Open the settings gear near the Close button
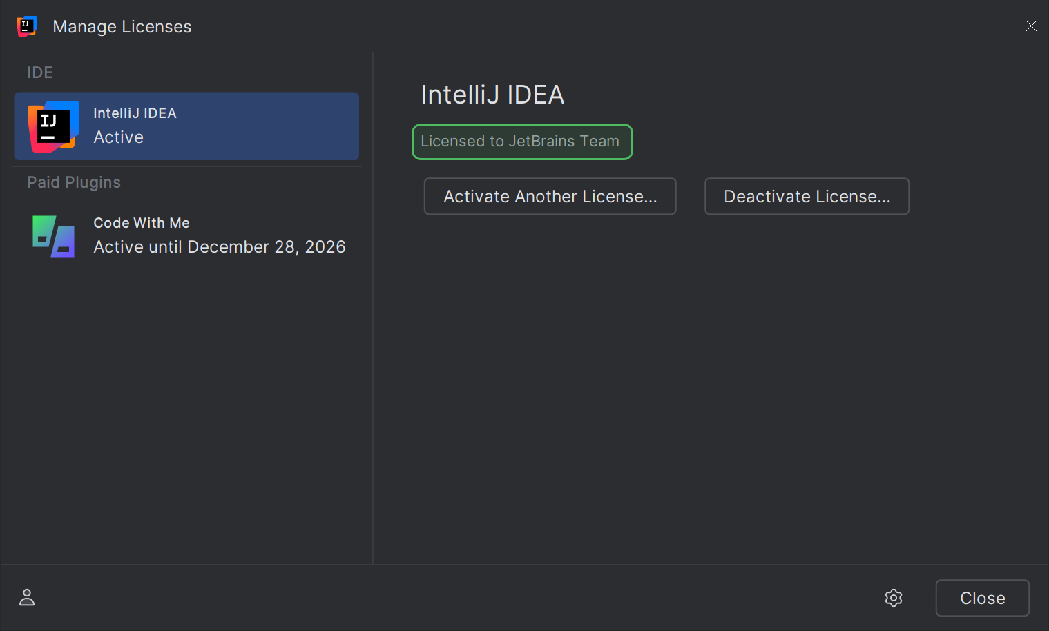The width and height of the screenshot is (1049, 631). pyautogui.click(x=893, y=598)
